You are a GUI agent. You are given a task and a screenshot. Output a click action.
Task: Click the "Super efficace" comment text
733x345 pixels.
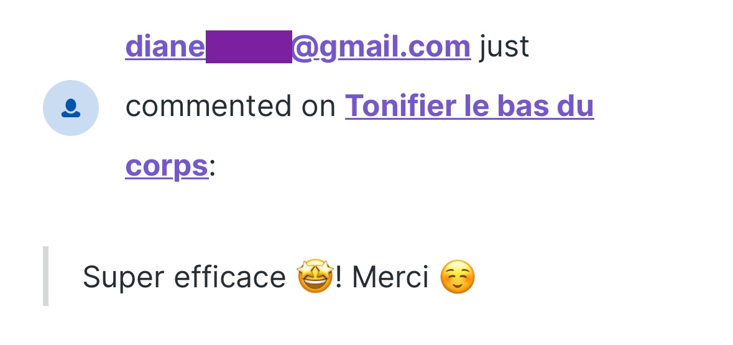click(184, 277)
